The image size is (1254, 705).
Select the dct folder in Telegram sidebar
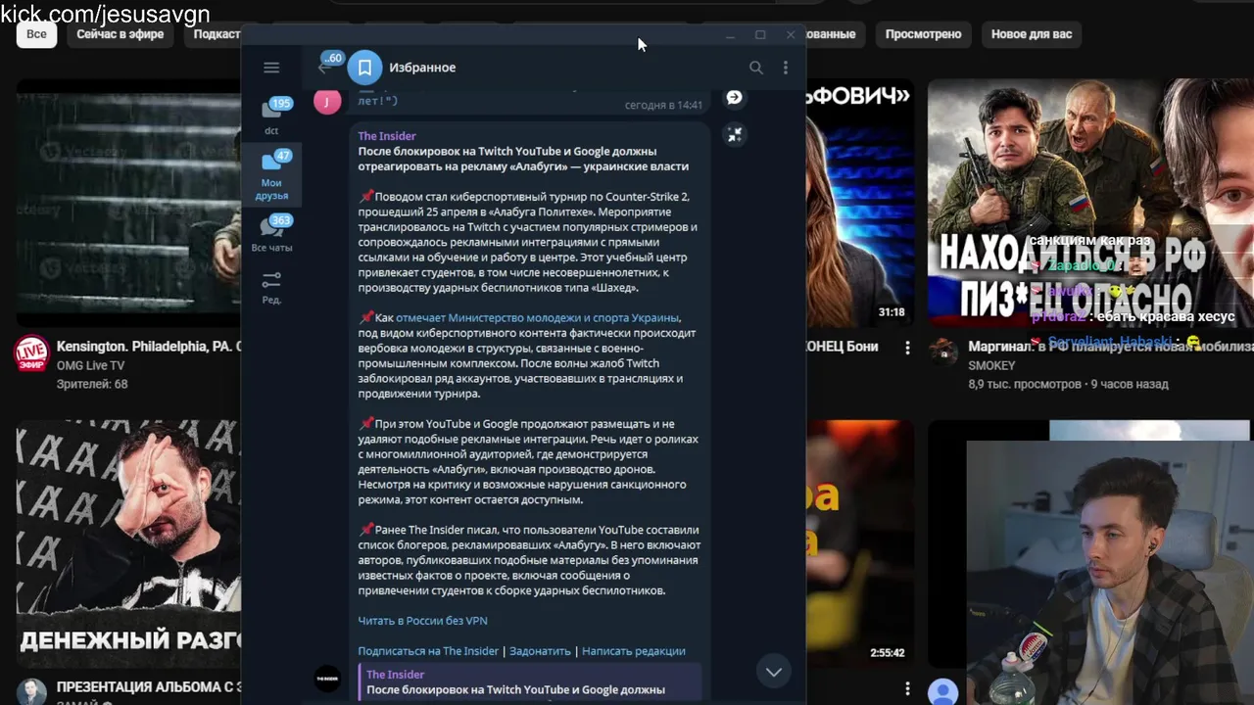[x=271, y=117]
